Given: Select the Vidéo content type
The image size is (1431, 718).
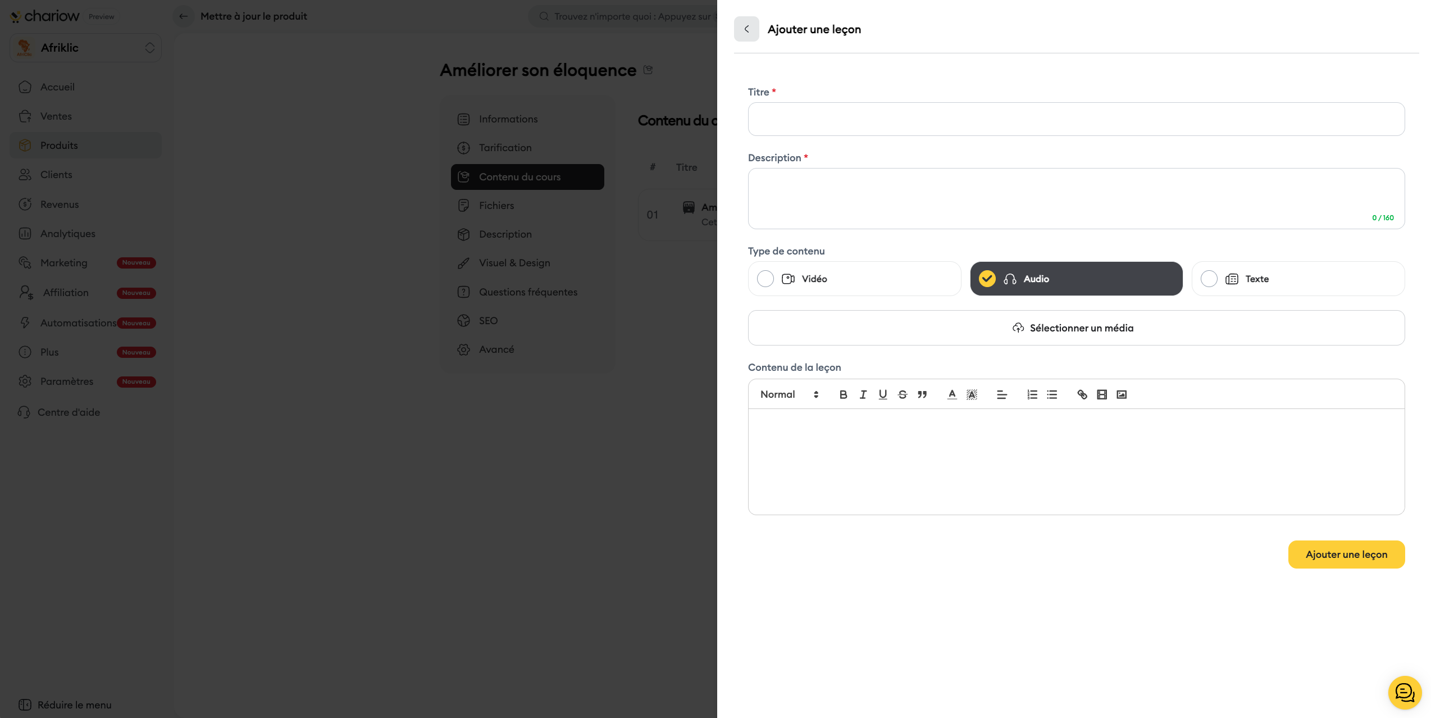Looking at the screenshot, I should (854, 279).
